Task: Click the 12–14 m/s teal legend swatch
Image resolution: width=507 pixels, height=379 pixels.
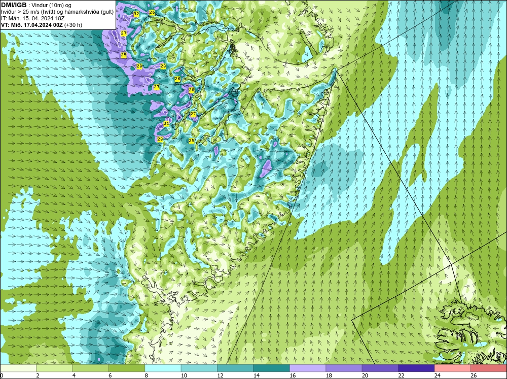Action: (235, 368)
